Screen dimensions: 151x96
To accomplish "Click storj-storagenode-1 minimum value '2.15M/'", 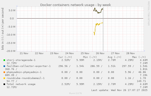I will tap(98, 60).
